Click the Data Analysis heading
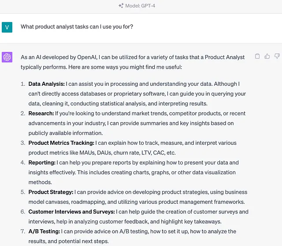 point(46,84)
